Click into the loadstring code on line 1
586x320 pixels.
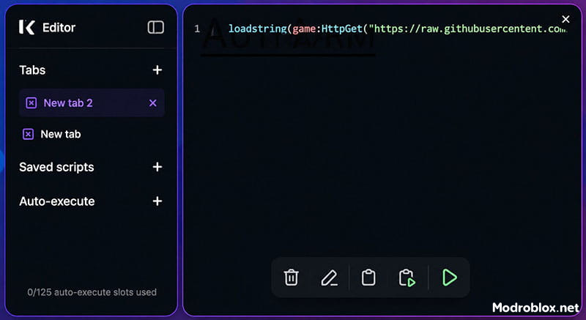tap(398, 29)
